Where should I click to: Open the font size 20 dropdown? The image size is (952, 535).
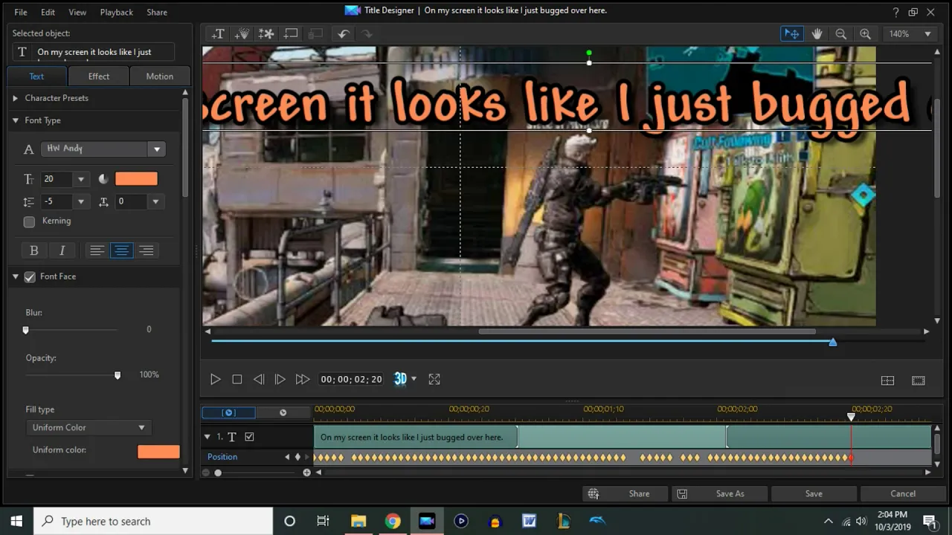point(81,179)
